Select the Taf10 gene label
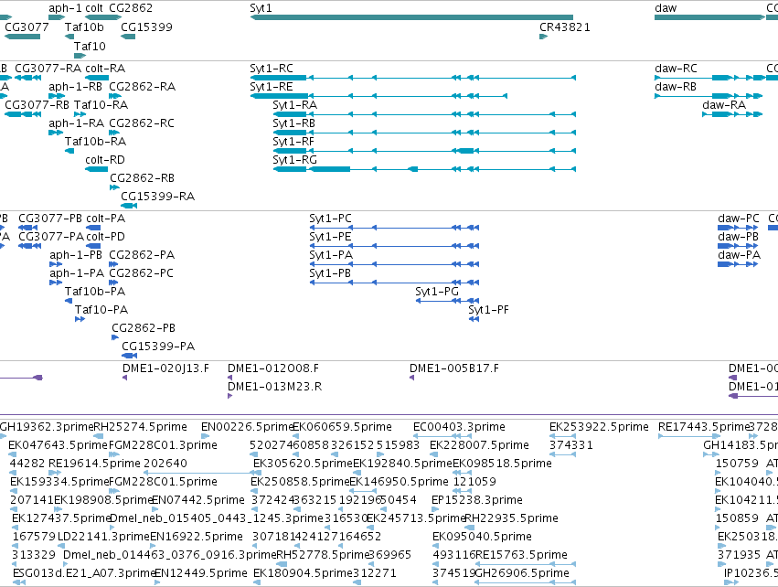 (x=90, y=46)
